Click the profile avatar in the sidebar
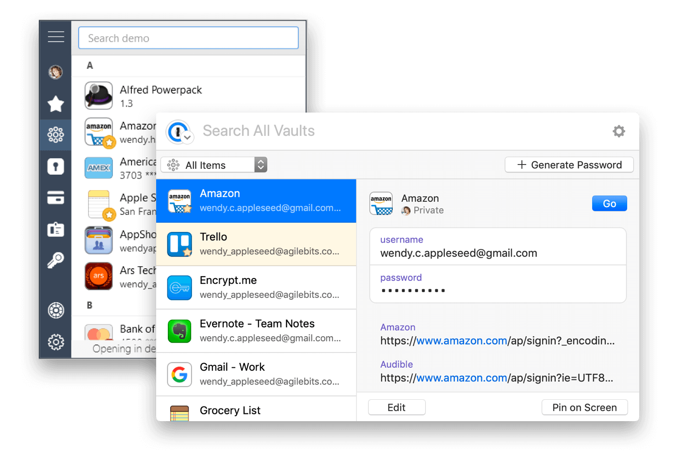Screen dimensions: 679x459 coord(56,72)
